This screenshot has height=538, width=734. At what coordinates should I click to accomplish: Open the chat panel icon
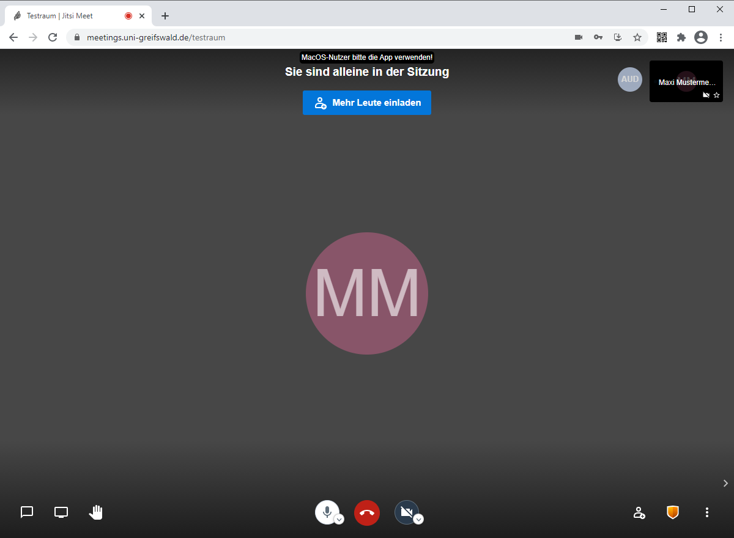coord(27,512)
